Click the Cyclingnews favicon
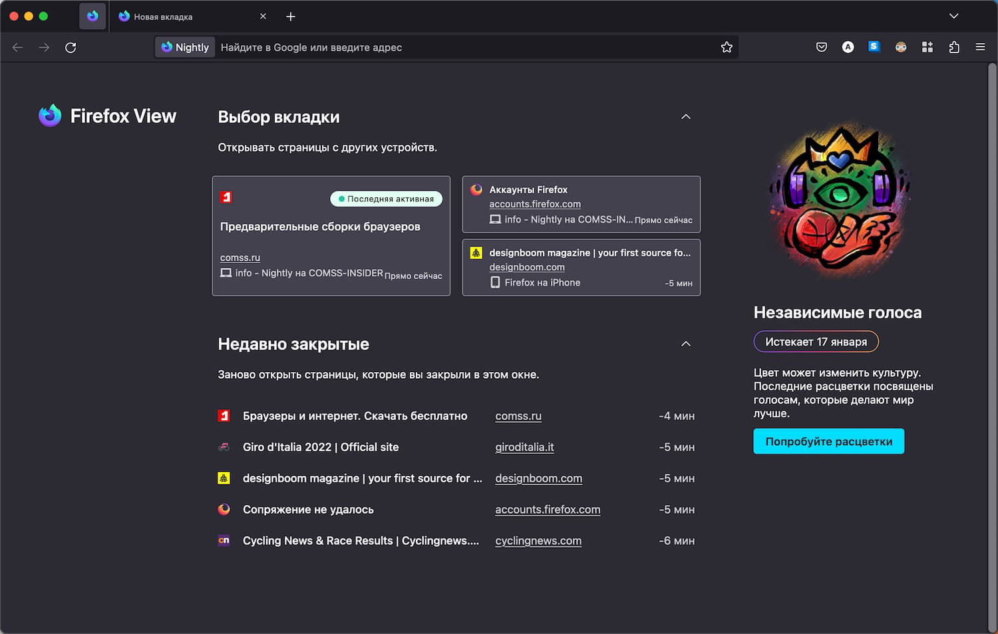 coord(224,541)
